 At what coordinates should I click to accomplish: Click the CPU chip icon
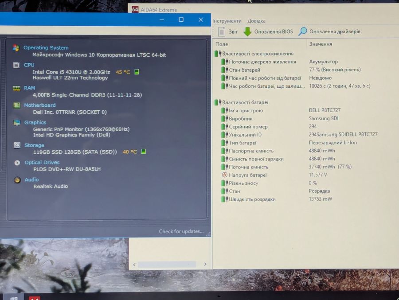[16, 66]
